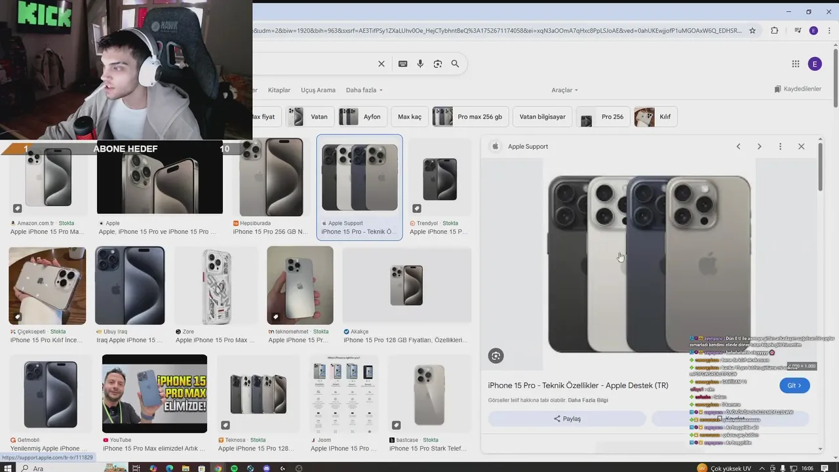Open Chrome three-dot menu

(829, 30)
